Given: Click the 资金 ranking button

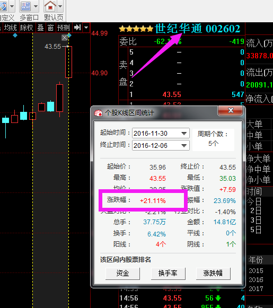Looking at the screenshot, I should coord(123,274).
